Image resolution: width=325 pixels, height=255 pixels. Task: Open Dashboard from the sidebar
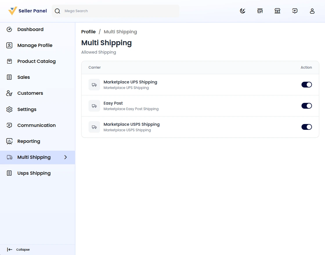30,29
